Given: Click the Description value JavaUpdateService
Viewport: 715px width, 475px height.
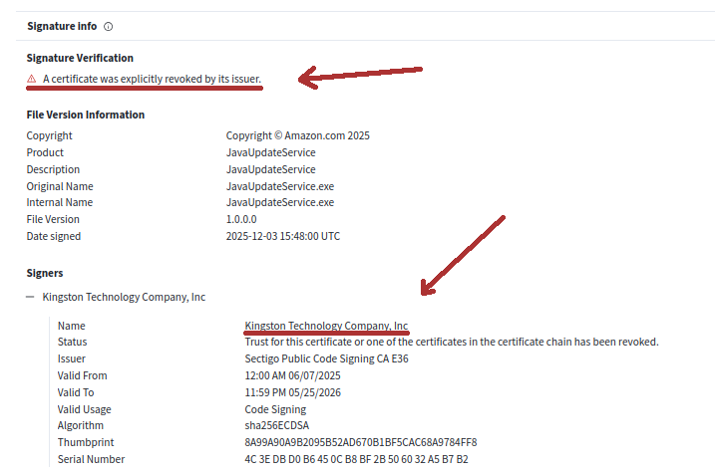Looking at the screenshot, I should click(271, 169).
